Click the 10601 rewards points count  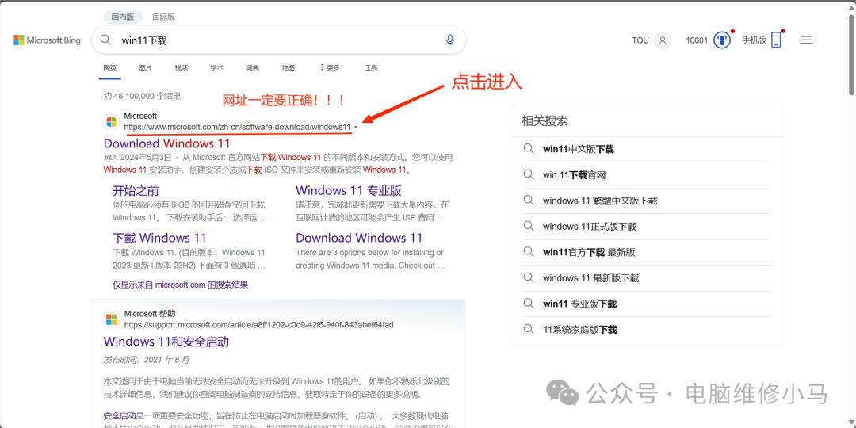click(x=697, y=40)
